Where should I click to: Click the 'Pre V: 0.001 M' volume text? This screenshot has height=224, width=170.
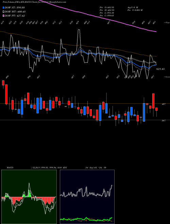tap(135, 10)
